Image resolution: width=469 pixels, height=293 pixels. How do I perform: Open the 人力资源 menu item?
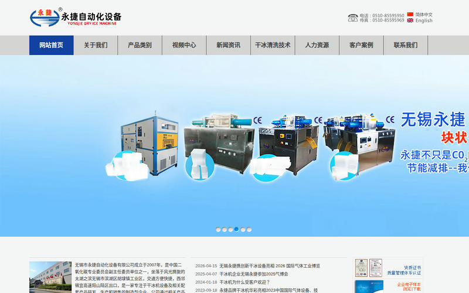pyautogui.click(x=317, y=45)
